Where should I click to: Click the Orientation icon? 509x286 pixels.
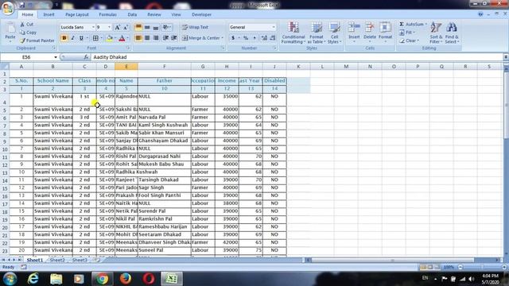pos(166,28)
